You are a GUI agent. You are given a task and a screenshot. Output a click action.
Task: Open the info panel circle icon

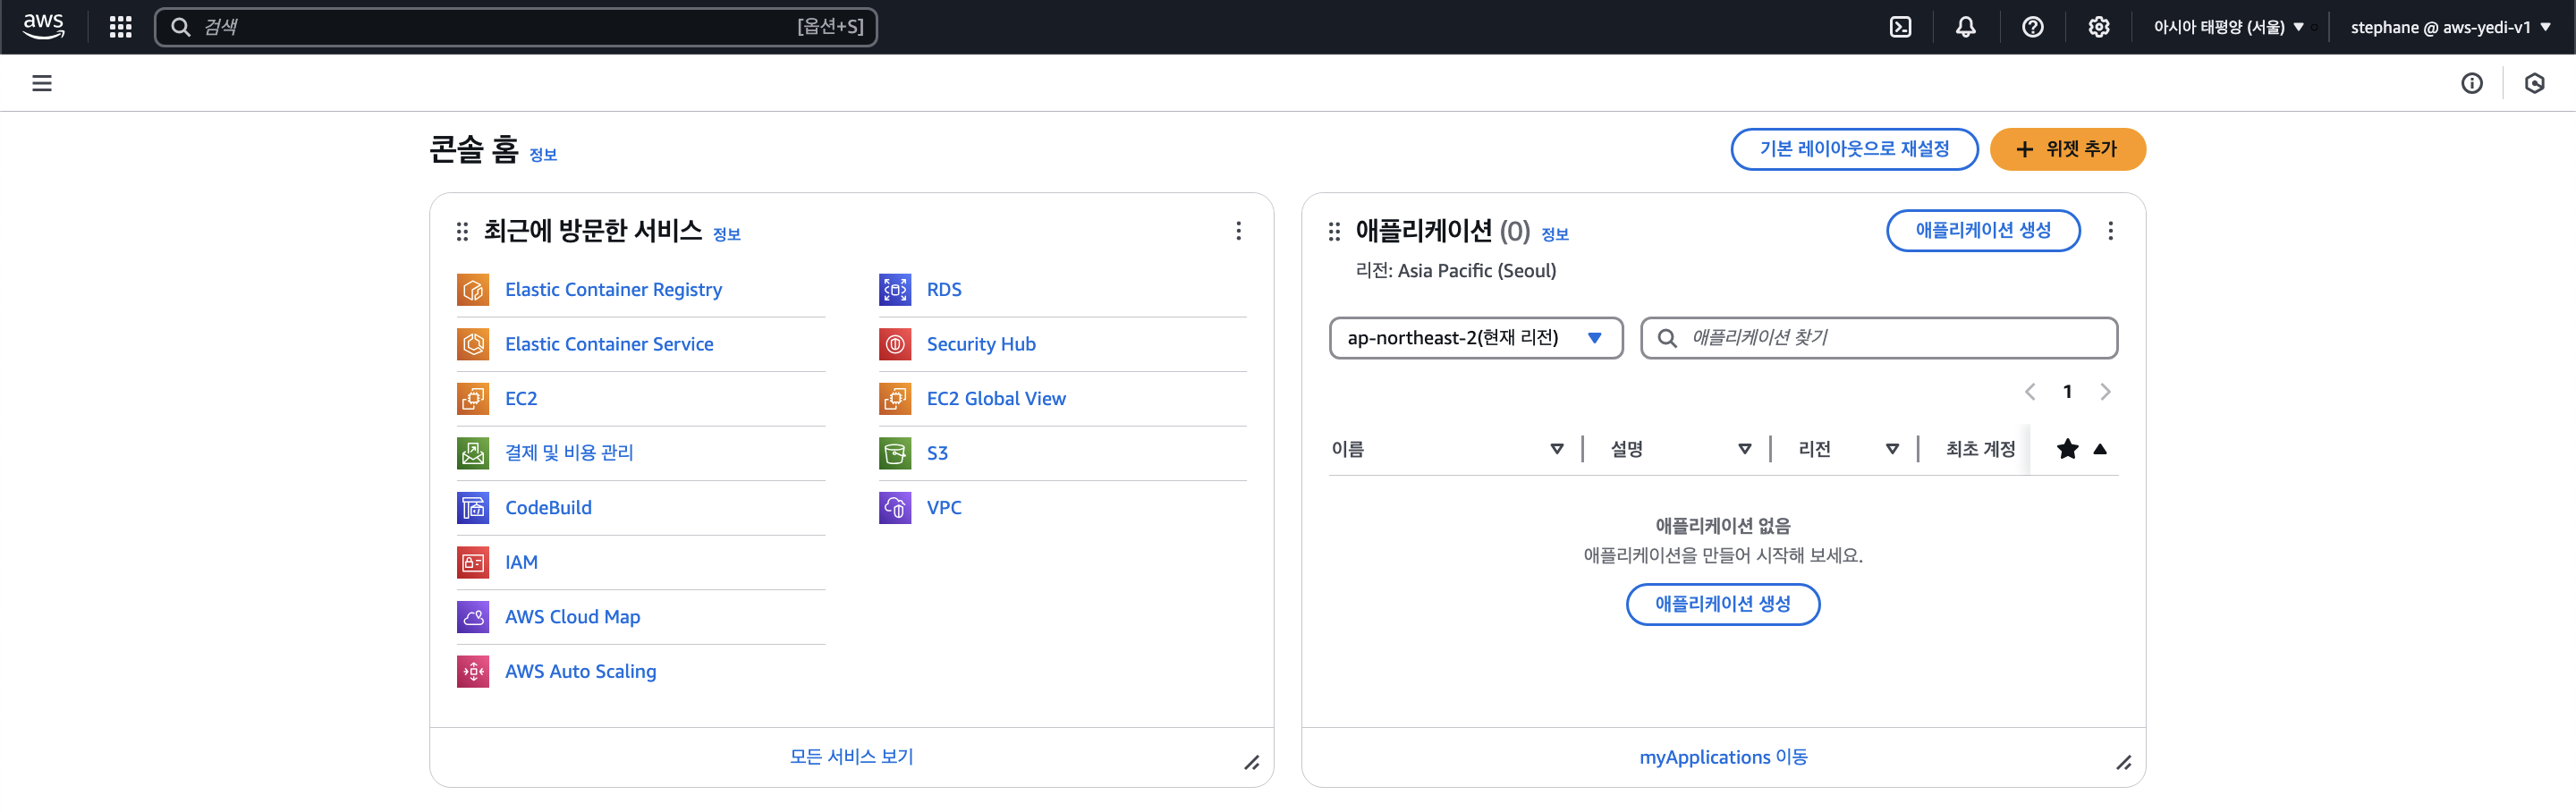(2472, 83)
